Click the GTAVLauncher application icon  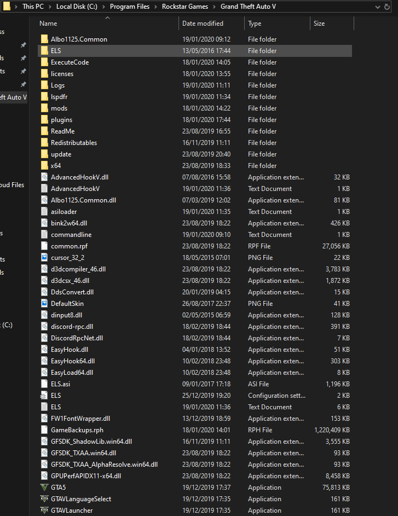click(44, 511)
